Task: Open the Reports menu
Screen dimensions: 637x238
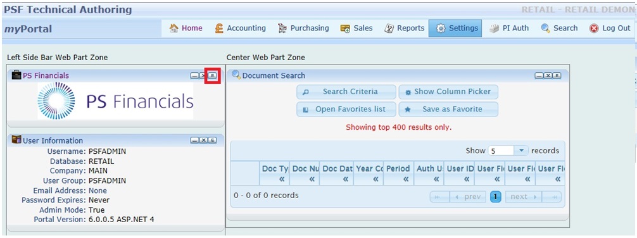Action: [404, 28]
